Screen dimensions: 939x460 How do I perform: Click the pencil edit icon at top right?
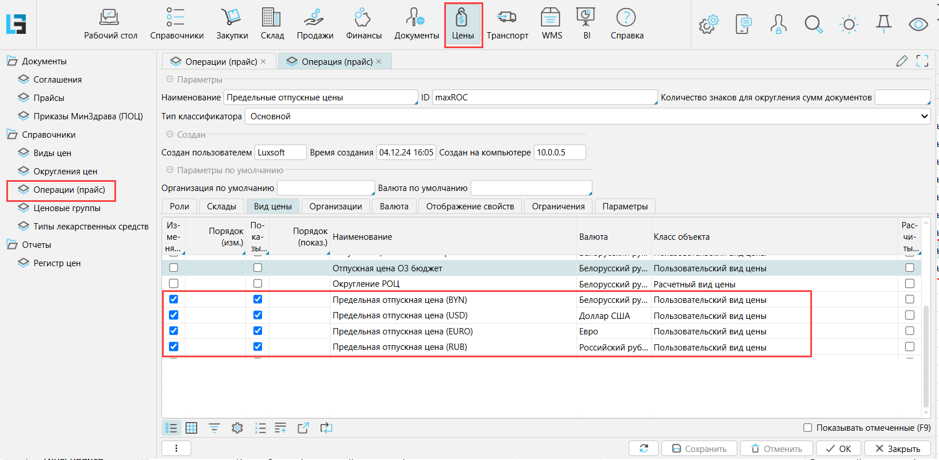point(902,61)
